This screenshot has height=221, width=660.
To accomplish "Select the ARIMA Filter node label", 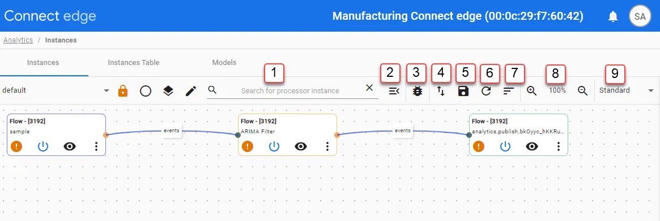I will click(258, 132).
